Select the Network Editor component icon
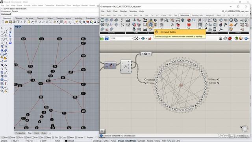This screenshot has width=252, height=142. coord(150,24)
